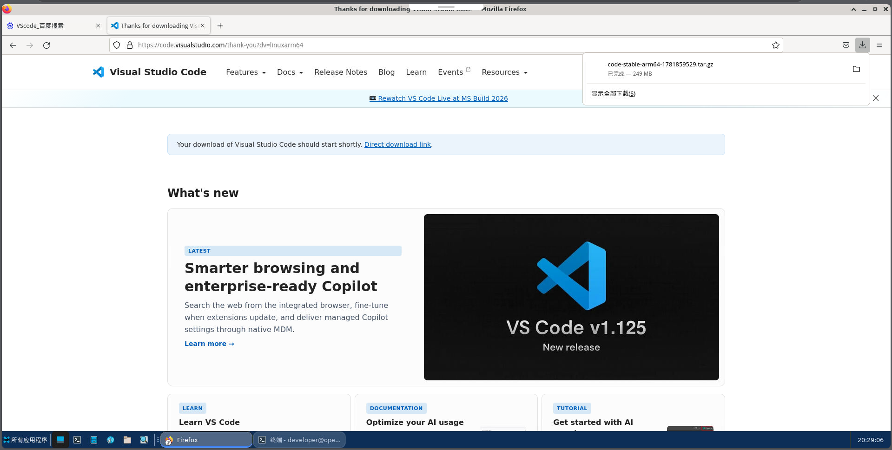The height and width of the screenshot is (450, 892).
Task: Expand the Features dropdown menu
Action: click(x=246, y=72)
